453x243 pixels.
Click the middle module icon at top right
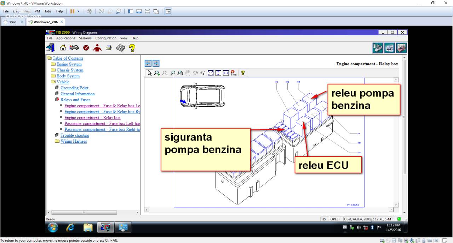pyautogui.click(x=390, y=48)
